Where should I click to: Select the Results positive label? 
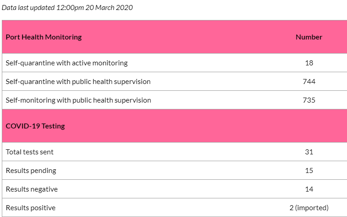[30, 208]
